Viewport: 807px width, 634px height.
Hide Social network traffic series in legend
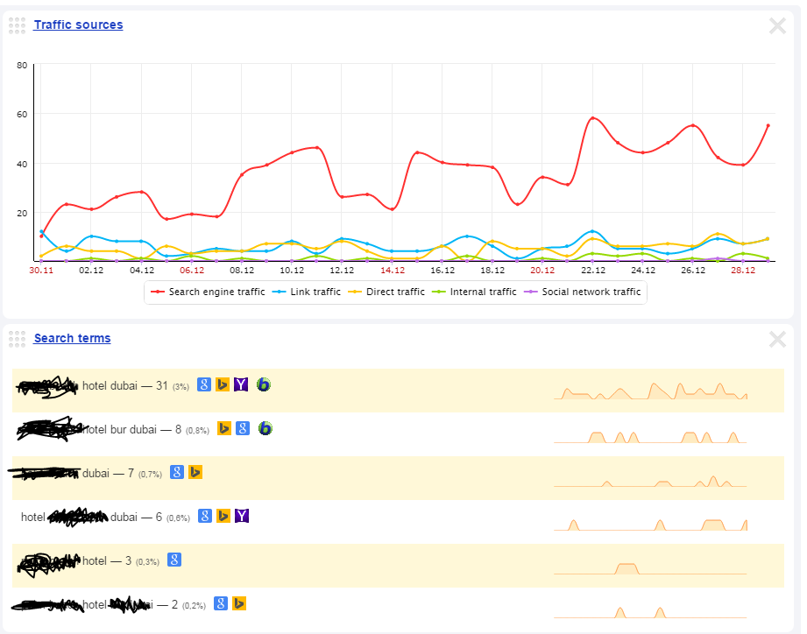click(x=582, y=292)
